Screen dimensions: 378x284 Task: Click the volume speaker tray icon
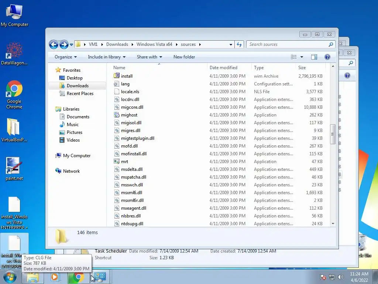tap(340, 277)
